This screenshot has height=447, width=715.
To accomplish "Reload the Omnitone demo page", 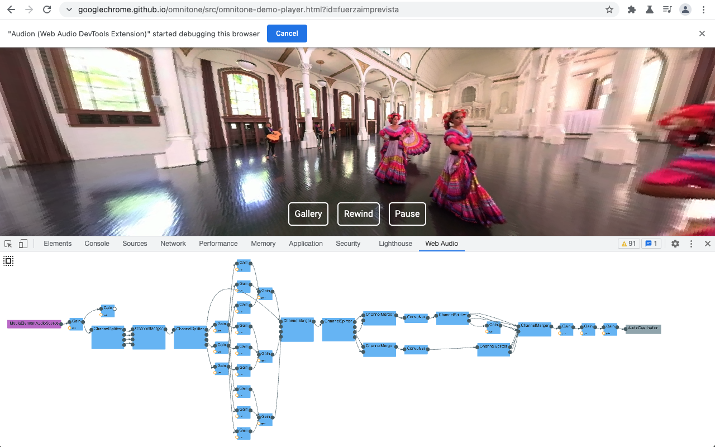I will coord(47,9).
